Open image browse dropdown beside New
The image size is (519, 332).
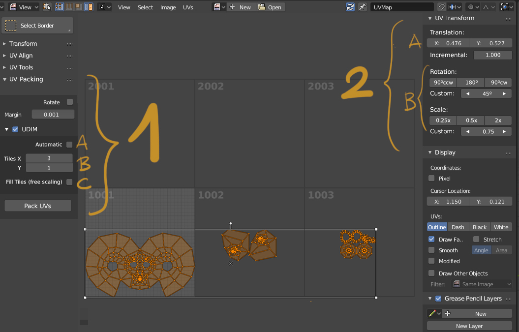pyautogui.click(x=219, y=7)
